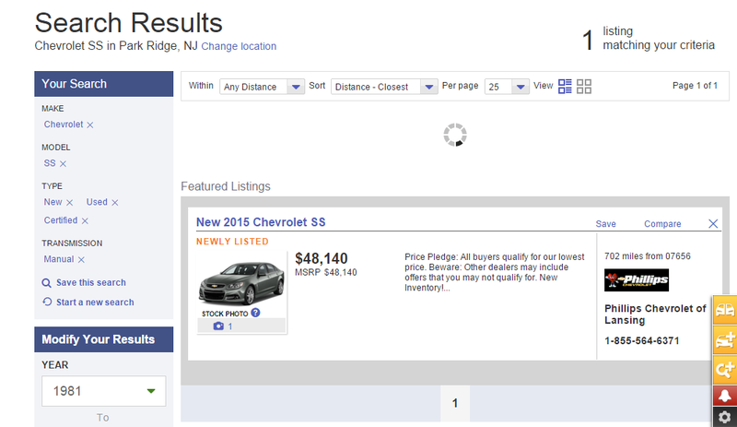This screenshot has height=427, width=737.
Task: Open the saved searches side tool
Action: coord(725,369)
